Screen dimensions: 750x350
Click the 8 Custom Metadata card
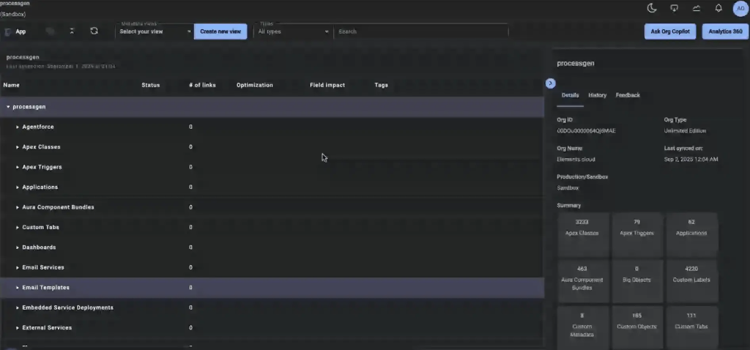point(582,327)
